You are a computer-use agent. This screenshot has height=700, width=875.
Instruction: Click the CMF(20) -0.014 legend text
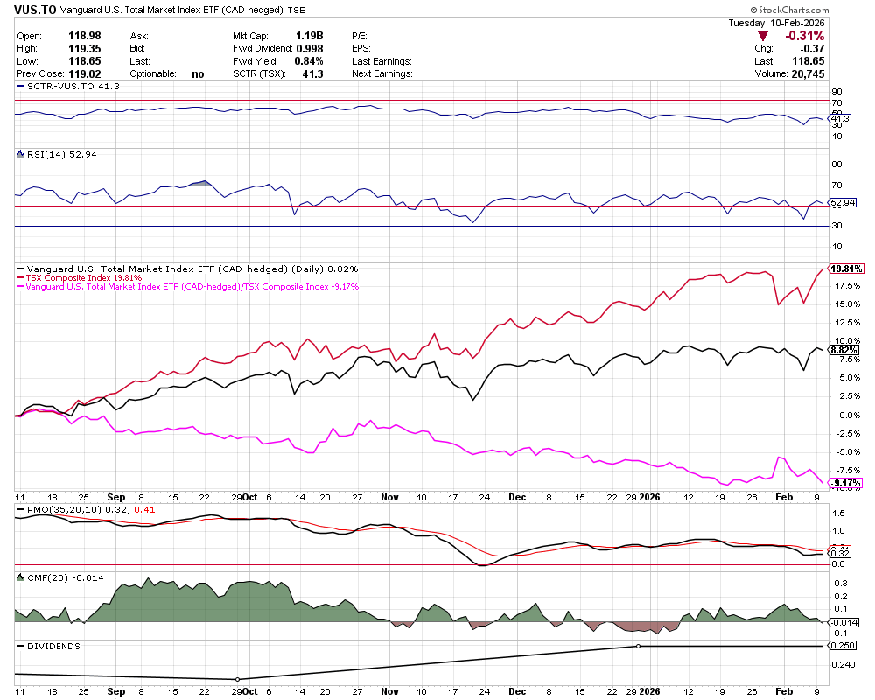coord(66,577)
